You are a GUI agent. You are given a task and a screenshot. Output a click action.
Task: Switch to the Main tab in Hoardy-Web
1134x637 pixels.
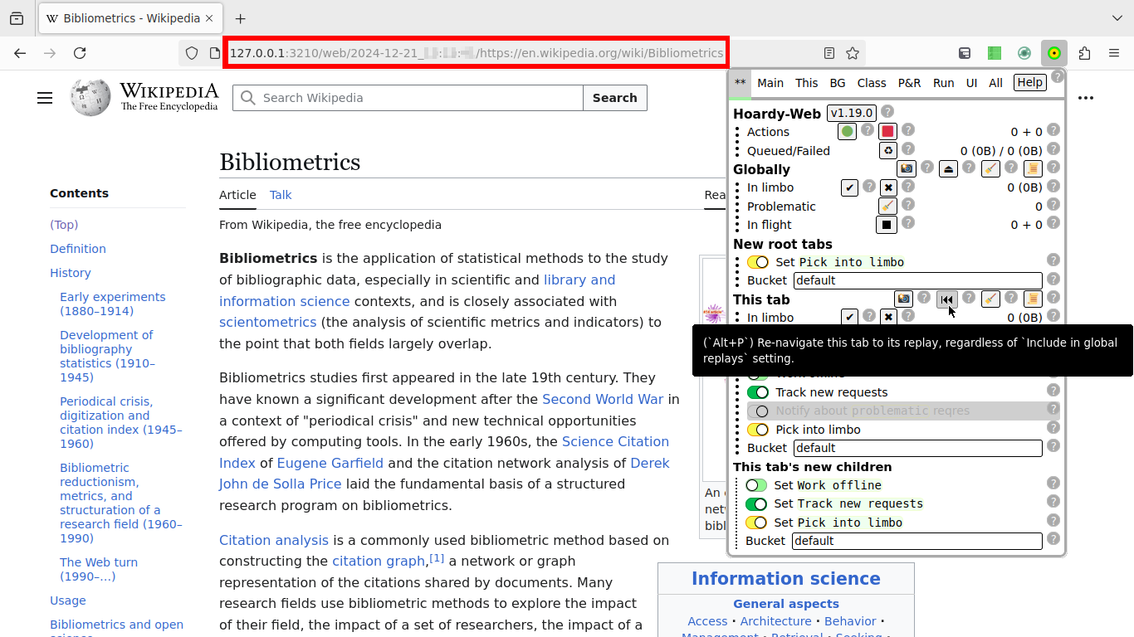tap(770, 83)
